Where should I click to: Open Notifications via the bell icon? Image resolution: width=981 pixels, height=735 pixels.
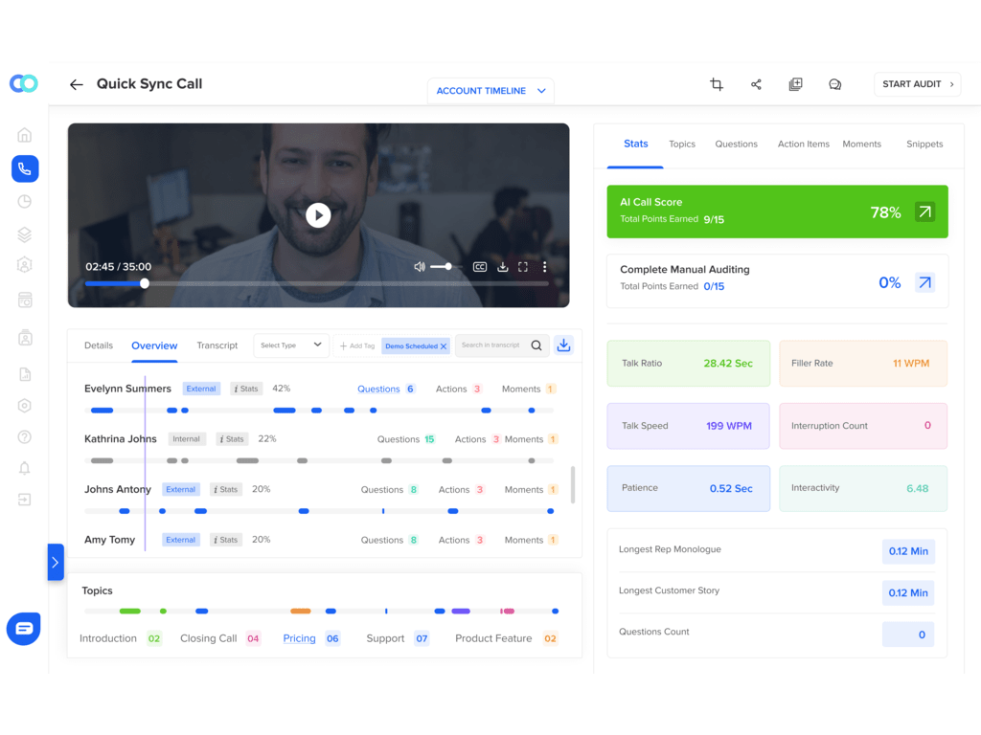tap(24, 468)
